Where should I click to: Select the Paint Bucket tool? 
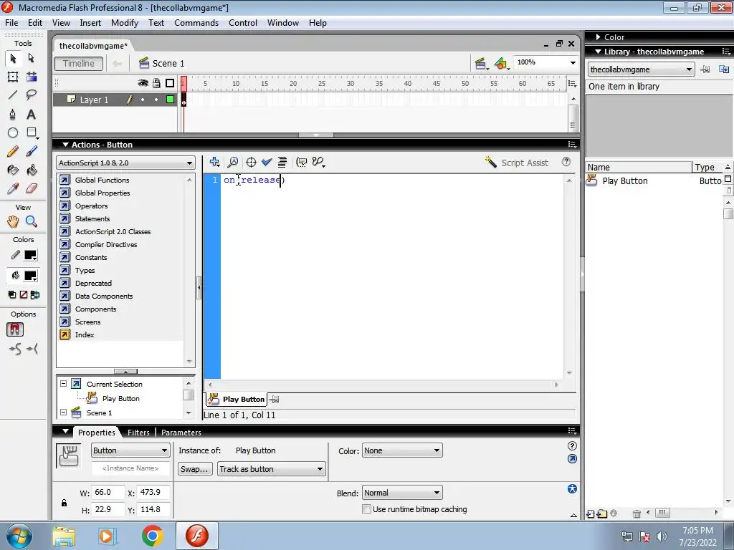click(32, 170)
